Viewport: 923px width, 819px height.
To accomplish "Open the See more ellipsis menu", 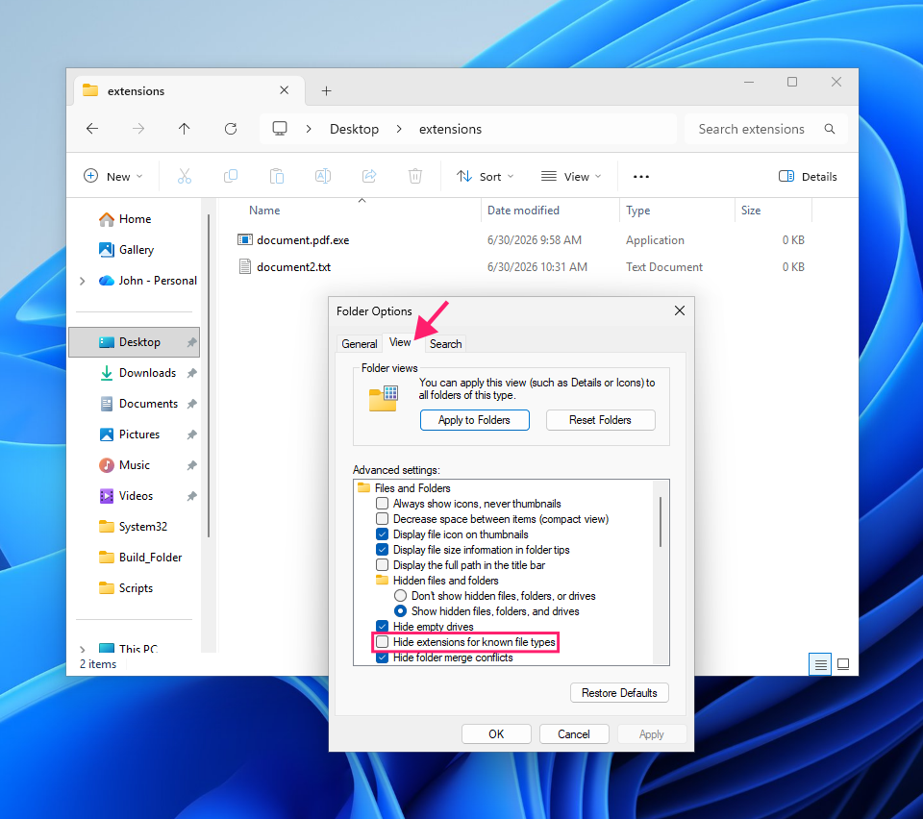I will [641, 177].
